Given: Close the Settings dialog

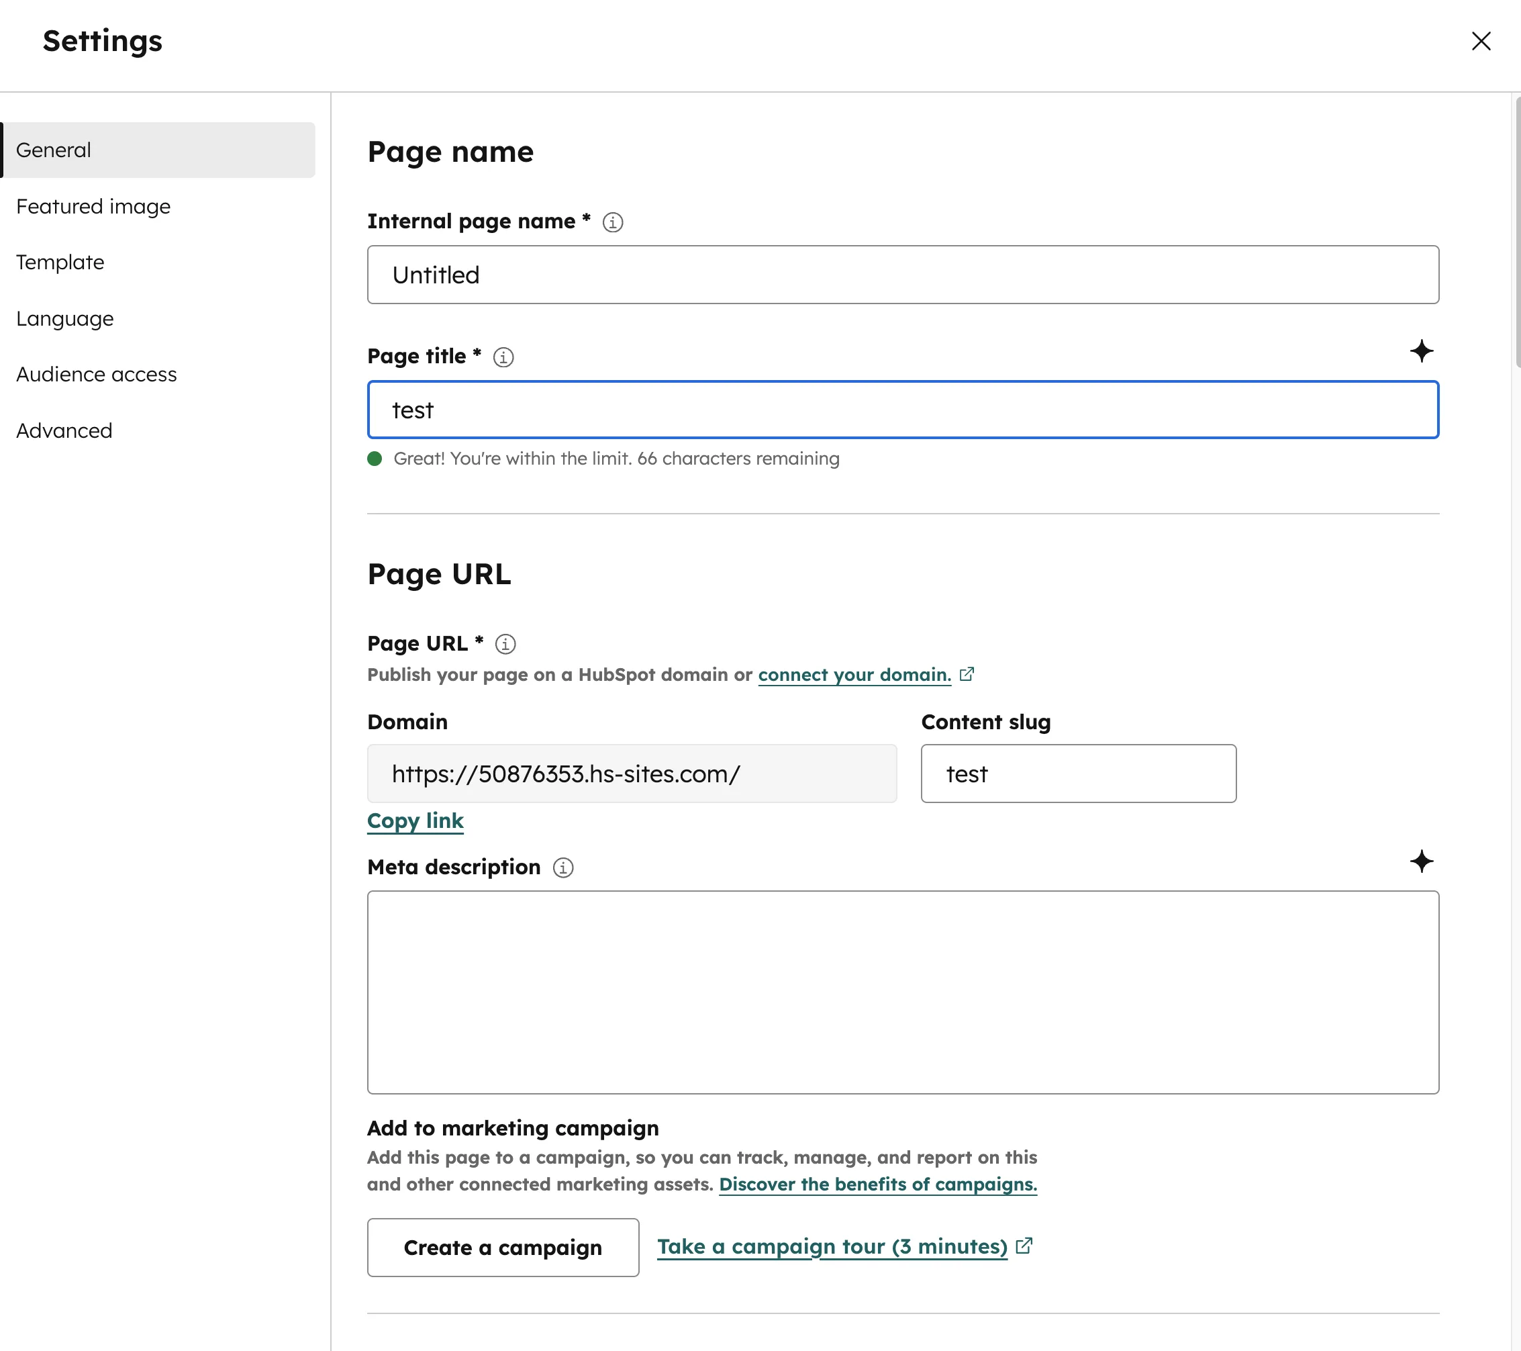Looking at the screenshot, I should [x=1481, y=42].
